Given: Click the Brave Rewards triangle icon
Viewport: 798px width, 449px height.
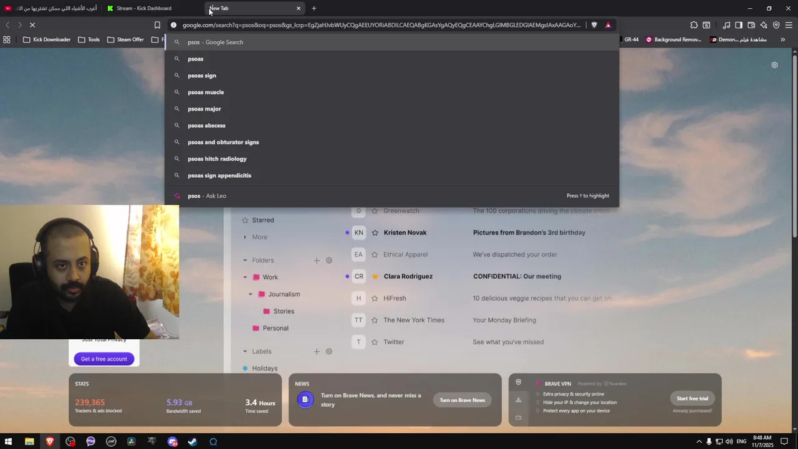Looking at the screenshot, I should point(608,25).
